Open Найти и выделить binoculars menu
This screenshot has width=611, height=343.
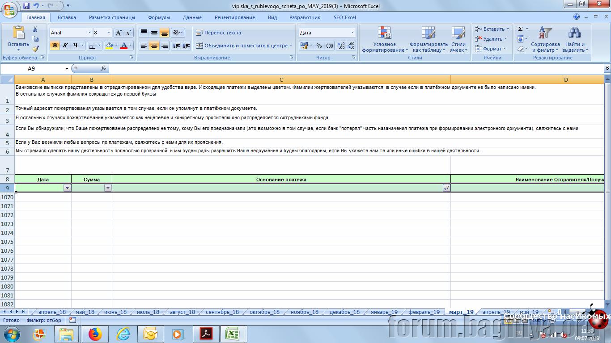[x=575, y=39]
